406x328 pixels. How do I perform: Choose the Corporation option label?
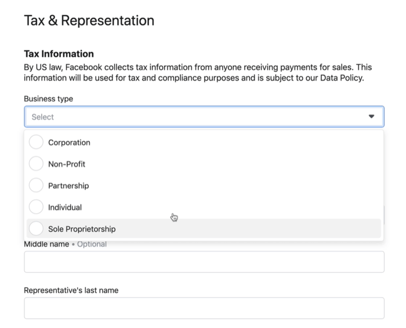point(69,142)
